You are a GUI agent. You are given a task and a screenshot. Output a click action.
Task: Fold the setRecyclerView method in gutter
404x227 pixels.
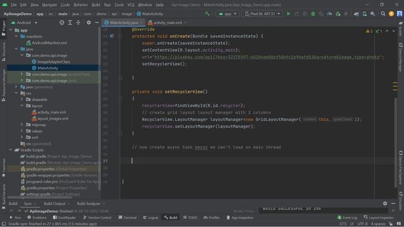coord(120,98)
